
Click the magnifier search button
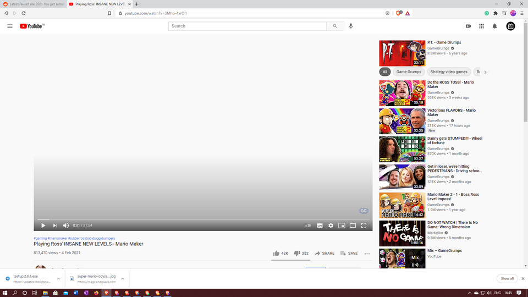pyautogui.click(x=335, y=26)
